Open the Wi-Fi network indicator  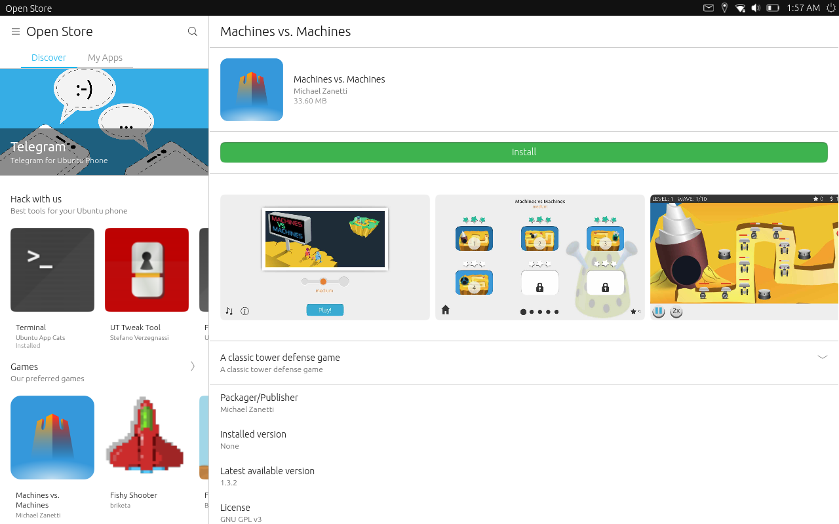pyautogui.click(x=740, y=8)
